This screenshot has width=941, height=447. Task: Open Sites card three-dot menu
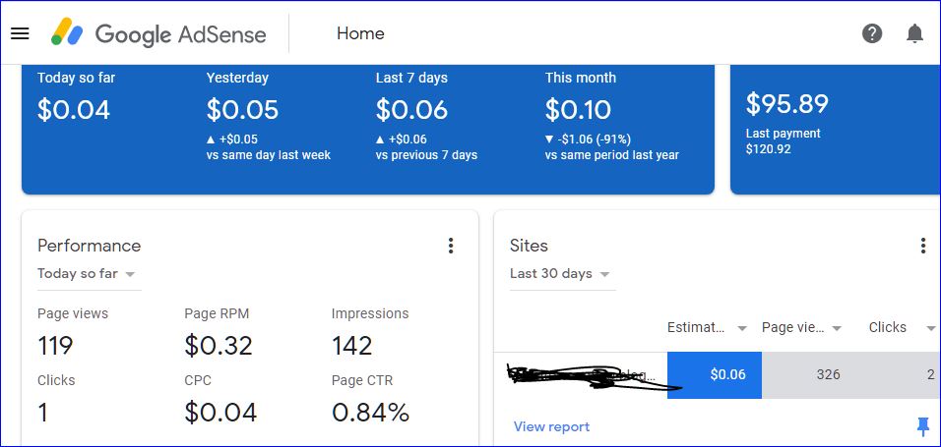[923, 246]
